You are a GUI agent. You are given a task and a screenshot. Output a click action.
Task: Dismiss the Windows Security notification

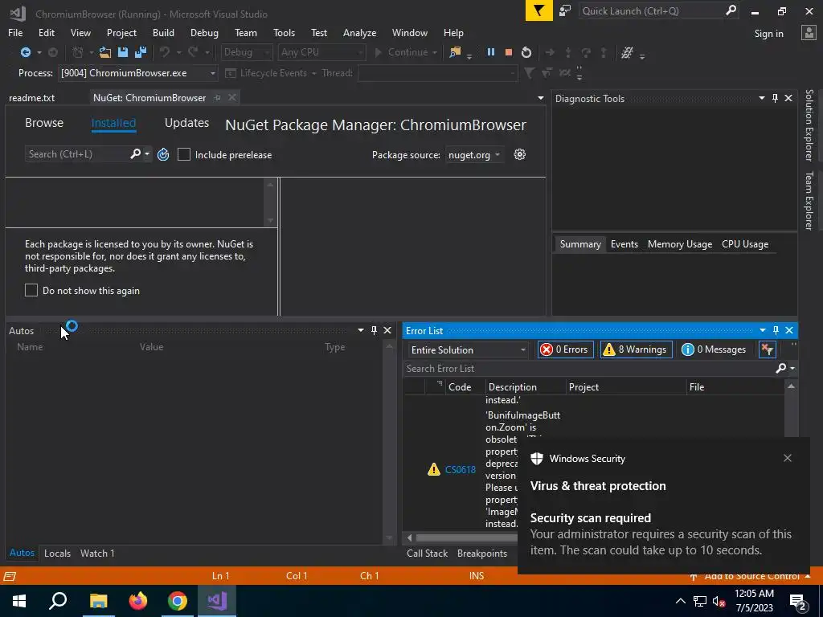point(788,458)
